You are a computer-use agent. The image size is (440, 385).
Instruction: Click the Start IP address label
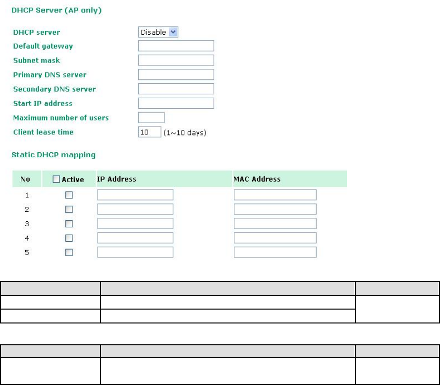[x=43, y=103]
